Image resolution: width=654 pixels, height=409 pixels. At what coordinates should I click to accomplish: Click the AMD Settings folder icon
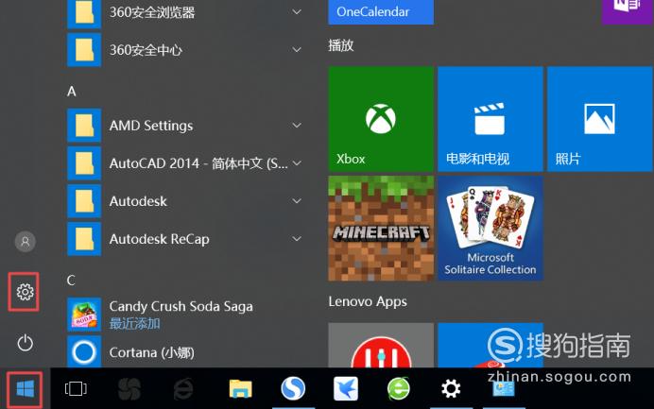[84, 125]
